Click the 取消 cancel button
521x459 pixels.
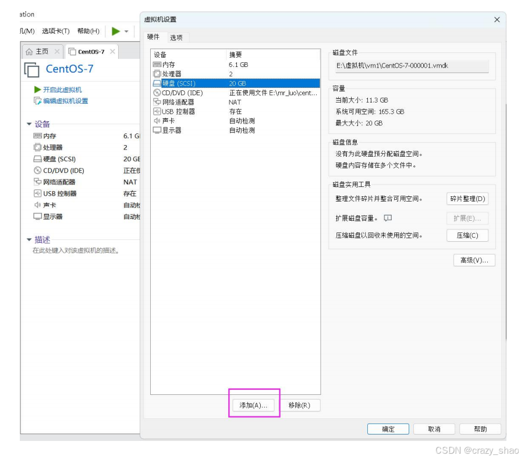pos(434,429)
